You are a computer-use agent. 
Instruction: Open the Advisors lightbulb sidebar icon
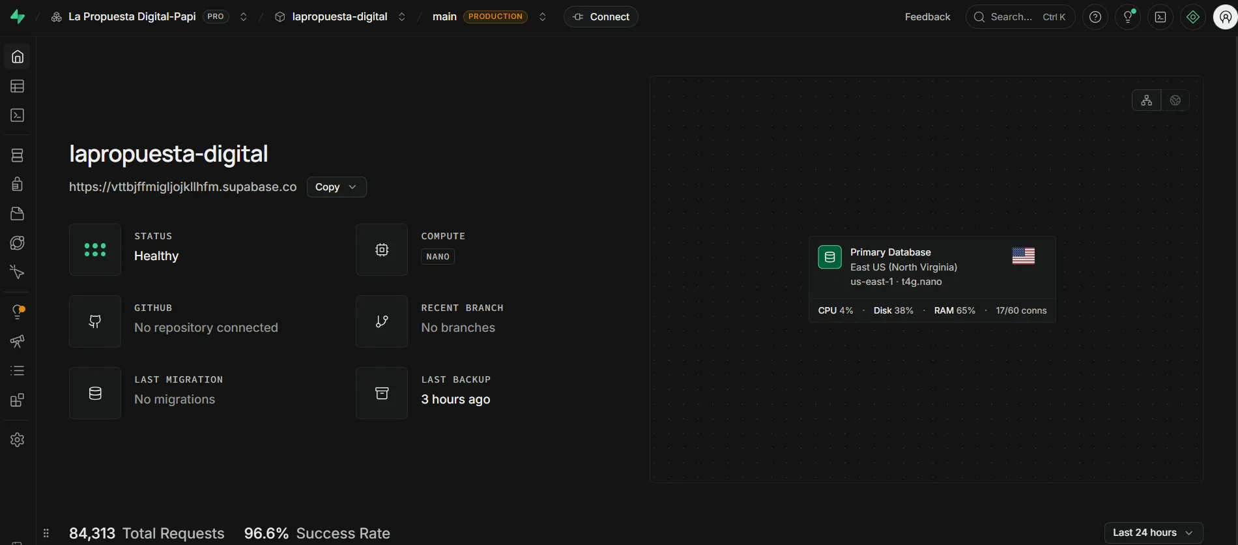click(x=18, y=312)
